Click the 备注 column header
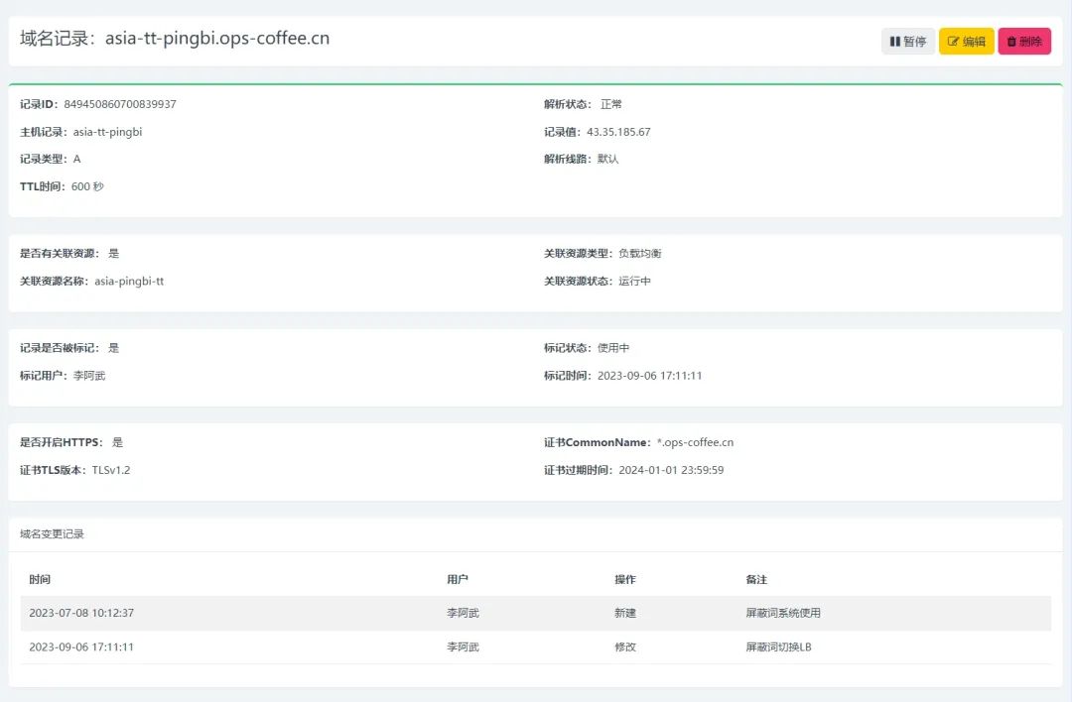Image resolution: width=1072 pixels, height=702 pixels. coord(756,579)
